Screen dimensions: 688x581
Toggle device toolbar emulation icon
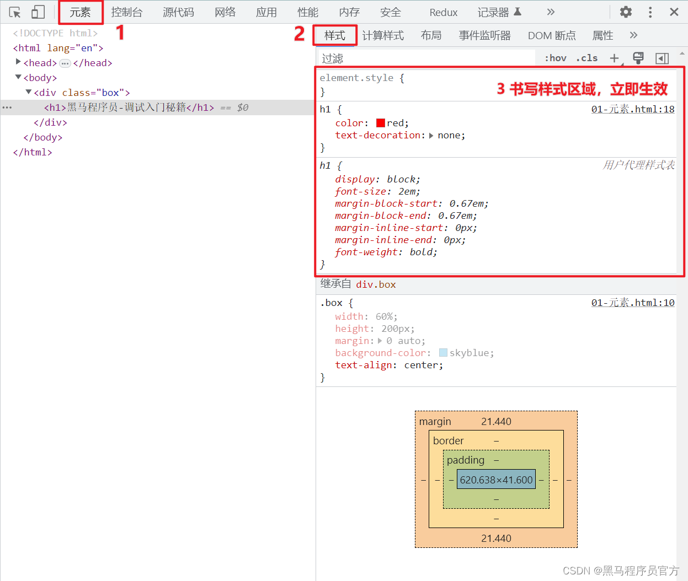(38, 12)
